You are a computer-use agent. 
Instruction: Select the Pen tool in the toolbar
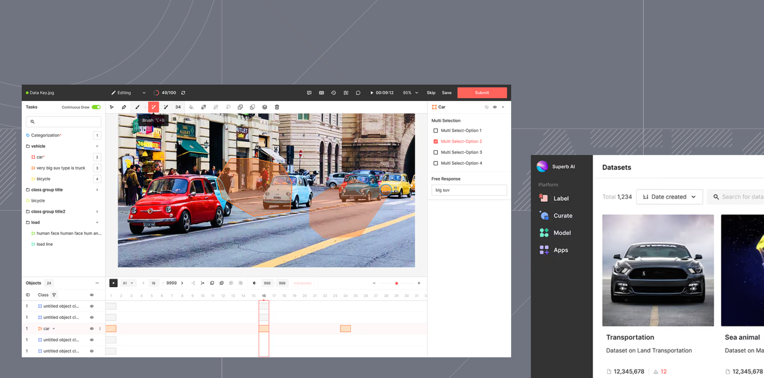124,107
